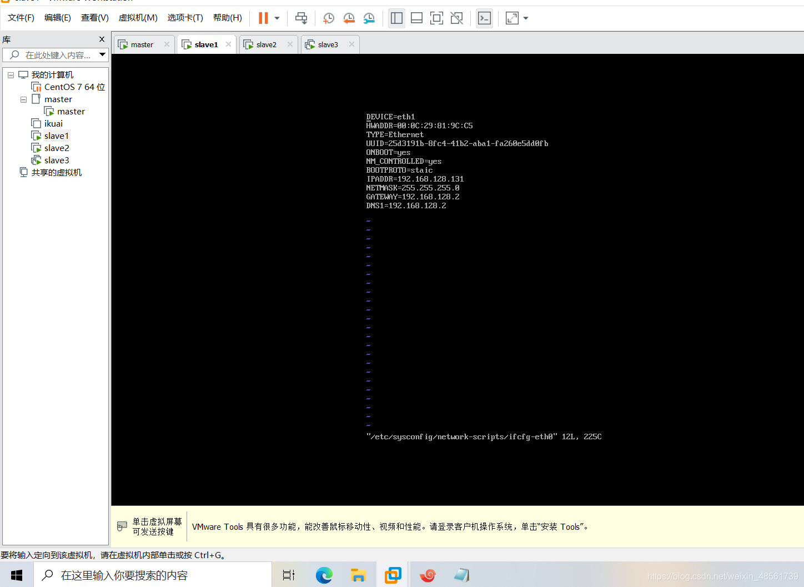Open VMware Workstation taskbar icon
The width and height of the screenshot is (804, 587).
[x=393, y=575]
